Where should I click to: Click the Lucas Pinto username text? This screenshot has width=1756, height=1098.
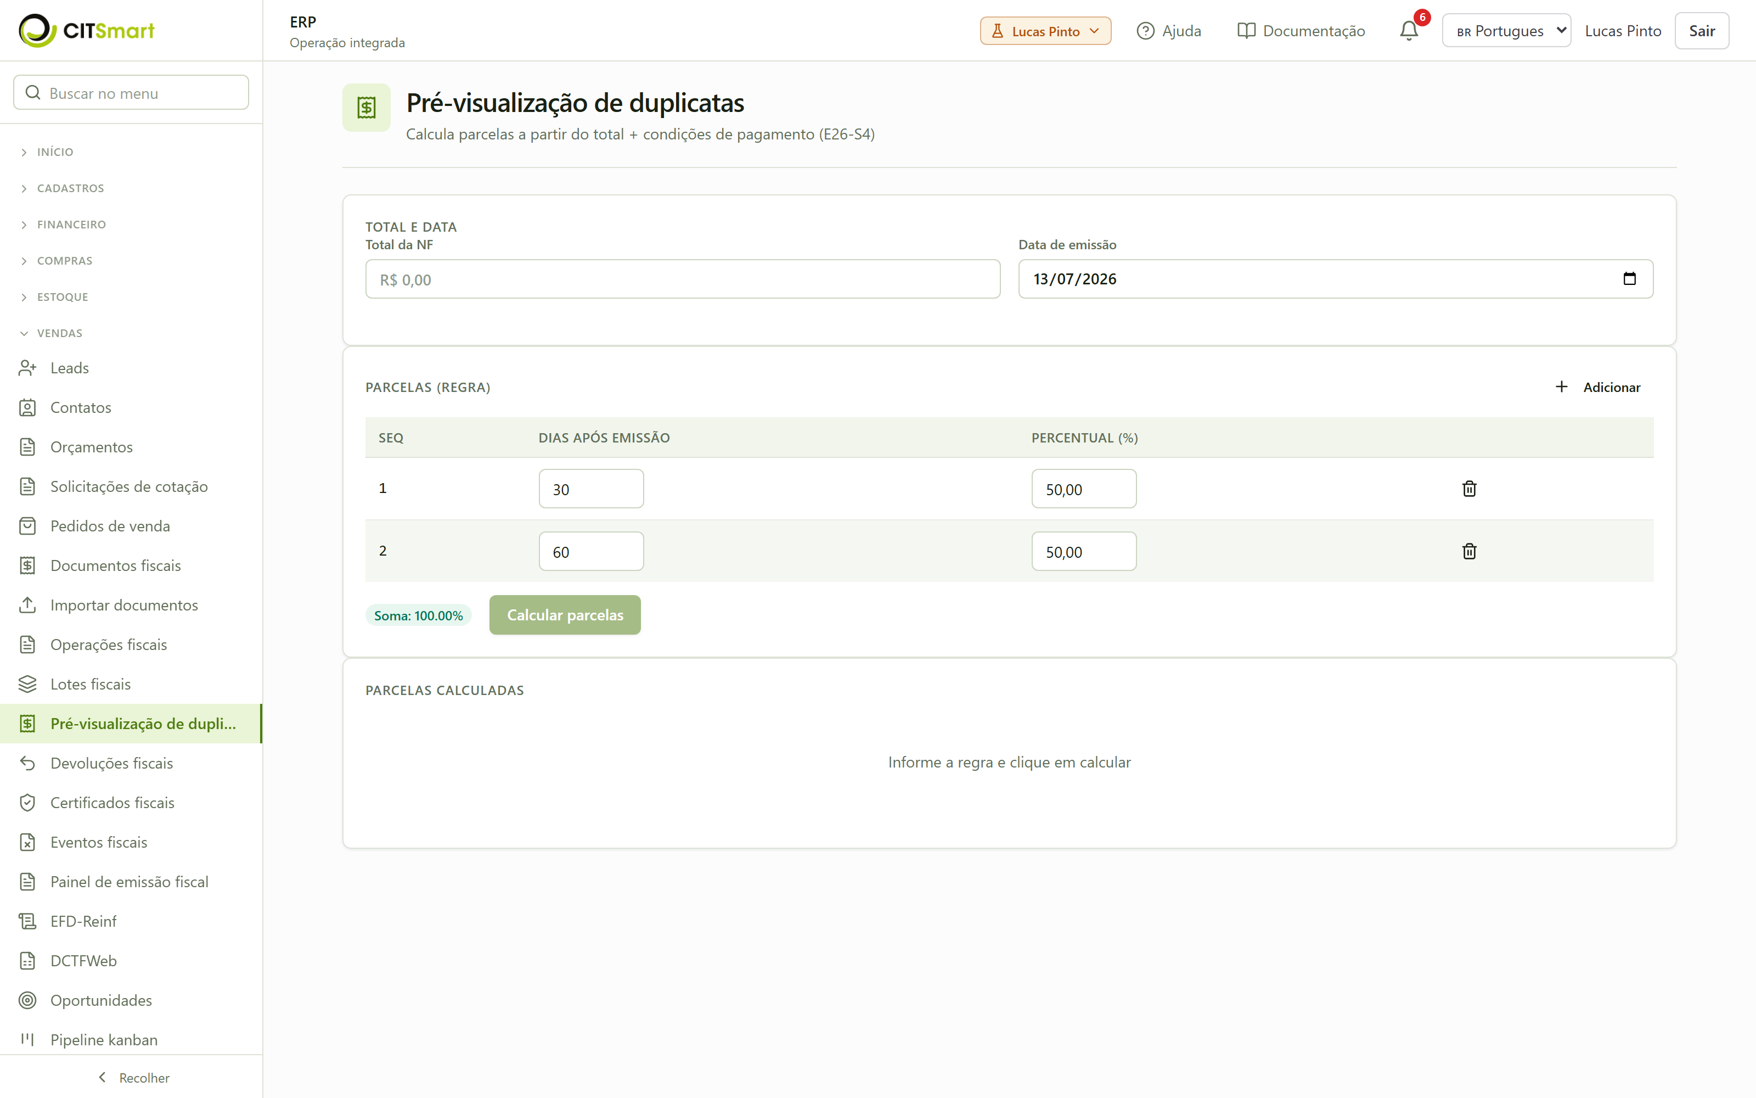(x=1623, y=31)
